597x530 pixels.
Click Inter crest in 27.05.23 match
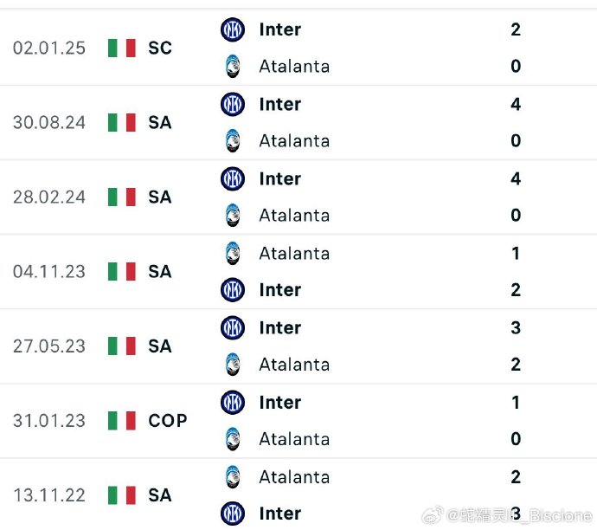click(x=232, y=327)
